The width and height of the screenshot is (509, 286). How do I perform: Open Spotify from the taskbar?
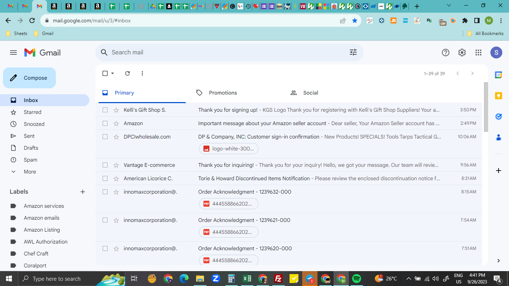(357, 279)
